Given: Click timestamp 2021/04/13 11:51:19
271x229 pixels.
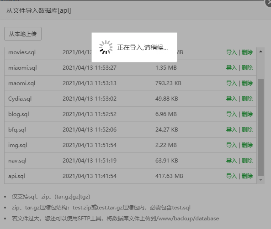Looking at the screenshot, I should coord(90,161).
